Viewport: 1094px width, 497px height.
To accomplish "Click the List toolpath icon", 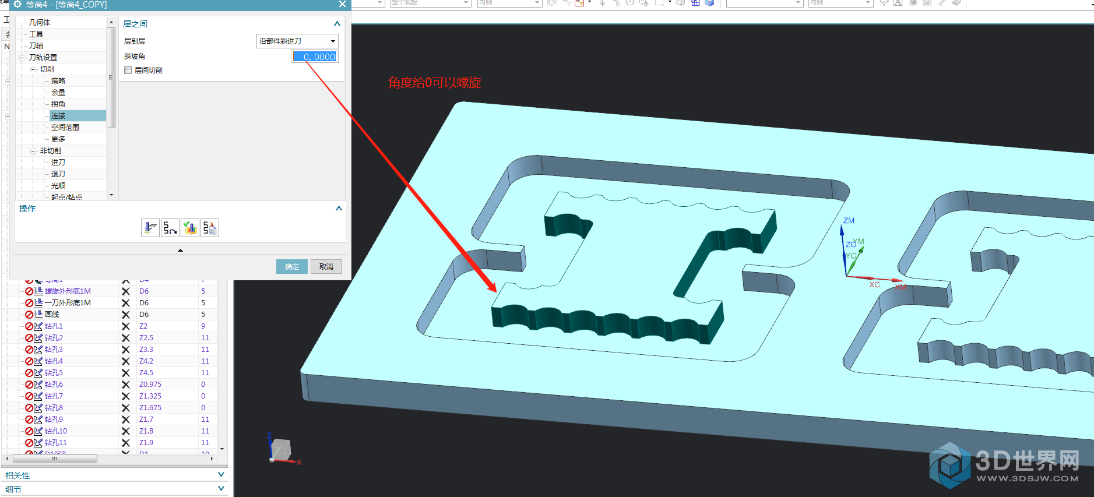I will 210,228.
